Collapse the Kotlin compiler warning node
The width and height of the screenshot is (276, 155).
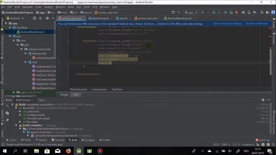tap(16, 125)
